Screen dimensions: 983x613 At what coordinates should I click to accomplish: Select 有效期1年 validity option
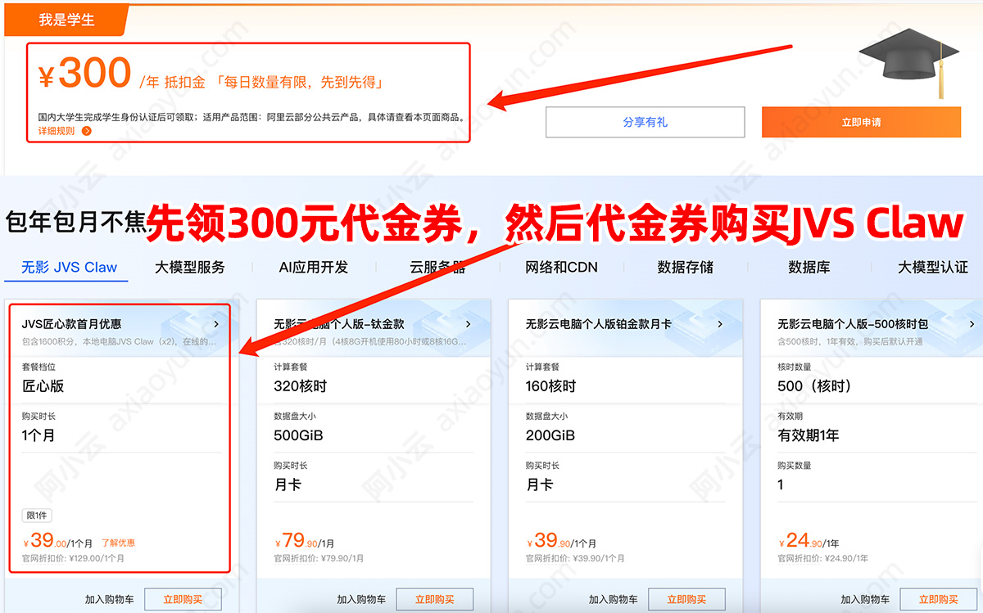click(x=809, y=435)
